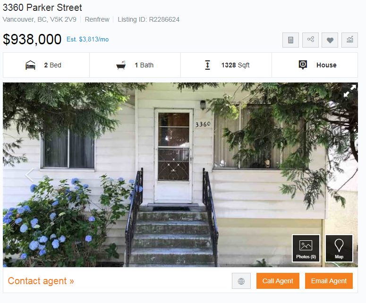
Task: Select the 2 Bed info cell
Action: tap(46, 65)
